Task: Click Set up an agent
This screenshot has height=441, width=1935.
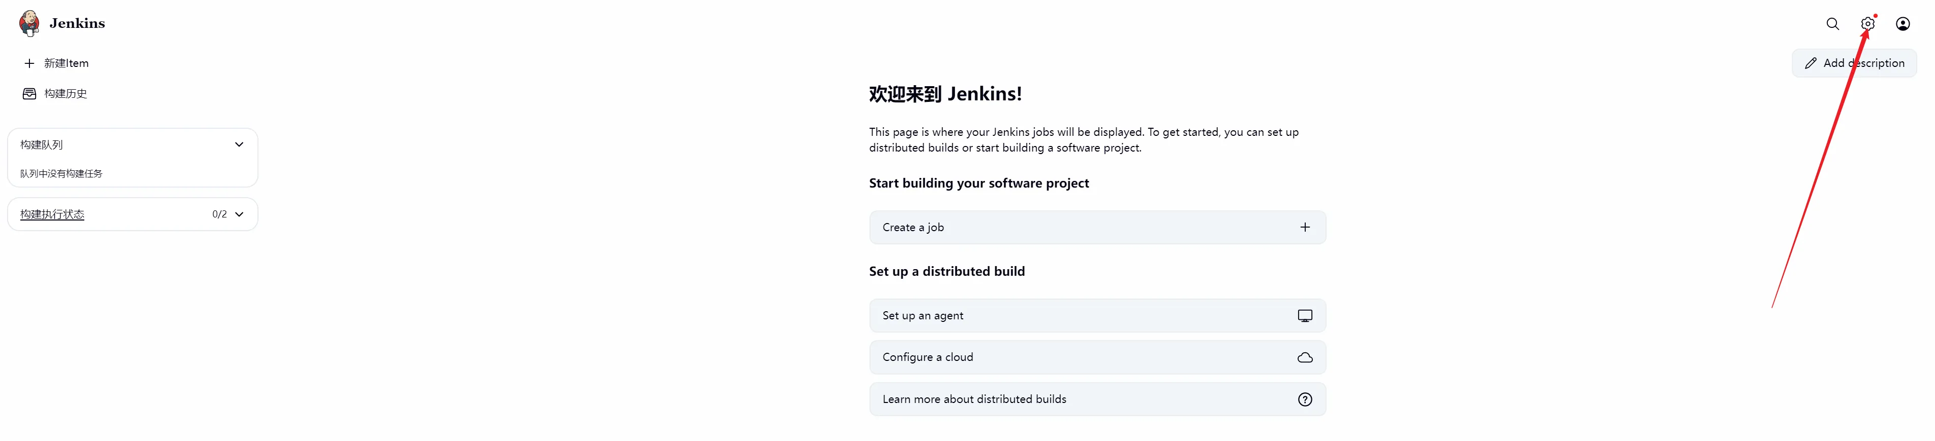Action: [1096, 316]
